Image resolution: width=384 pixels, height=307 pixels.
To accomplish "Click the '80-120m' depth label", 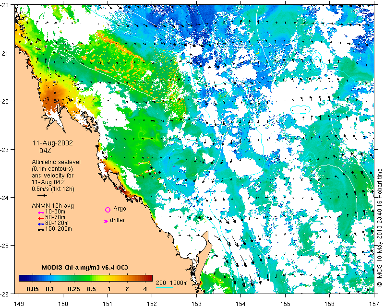I will point(57,223).
